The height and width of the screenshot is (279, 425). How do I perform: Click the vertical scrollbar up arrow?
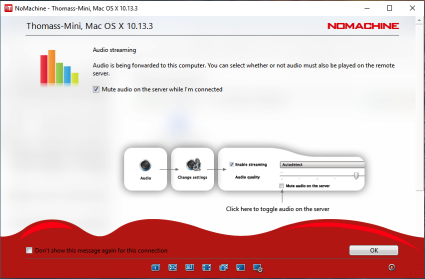[x=419, y=20]
